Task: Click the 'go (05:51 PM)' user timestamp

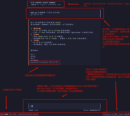Action: pos(36,15)
